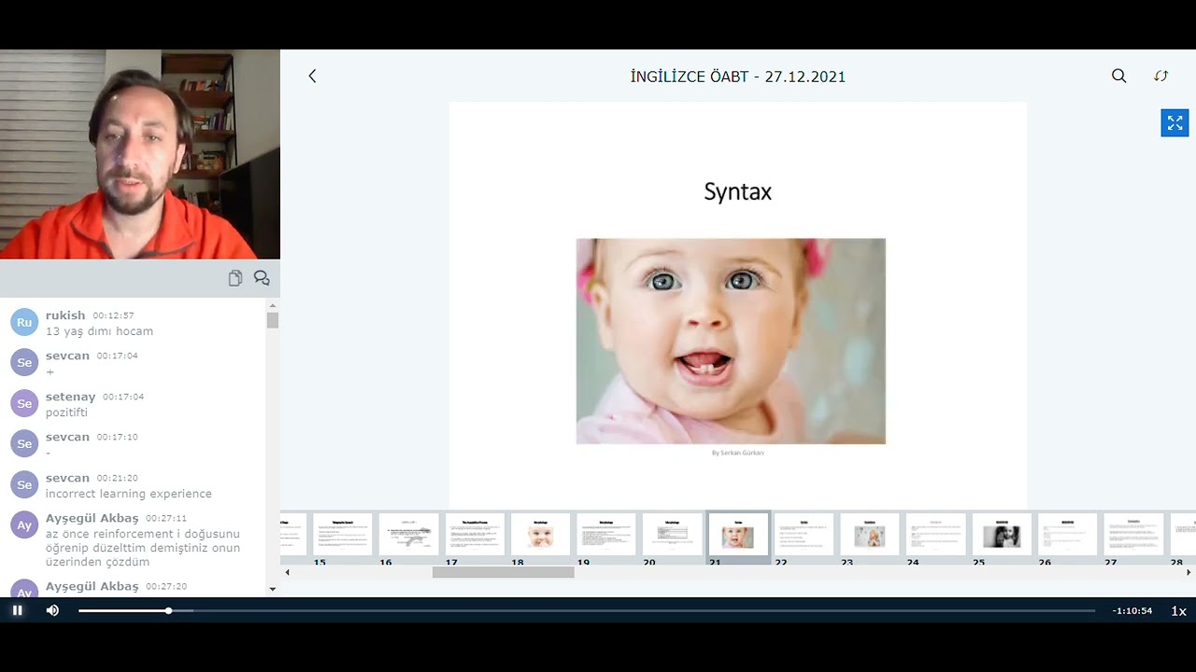Open the notes clipboard icon above chat
The width and height of the screenshot is (1196, 672).
point(235,278)
